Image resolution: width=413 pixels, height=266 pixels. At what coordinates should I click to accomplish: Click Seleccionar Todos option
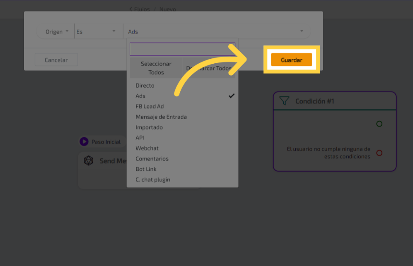coord(156,68)
